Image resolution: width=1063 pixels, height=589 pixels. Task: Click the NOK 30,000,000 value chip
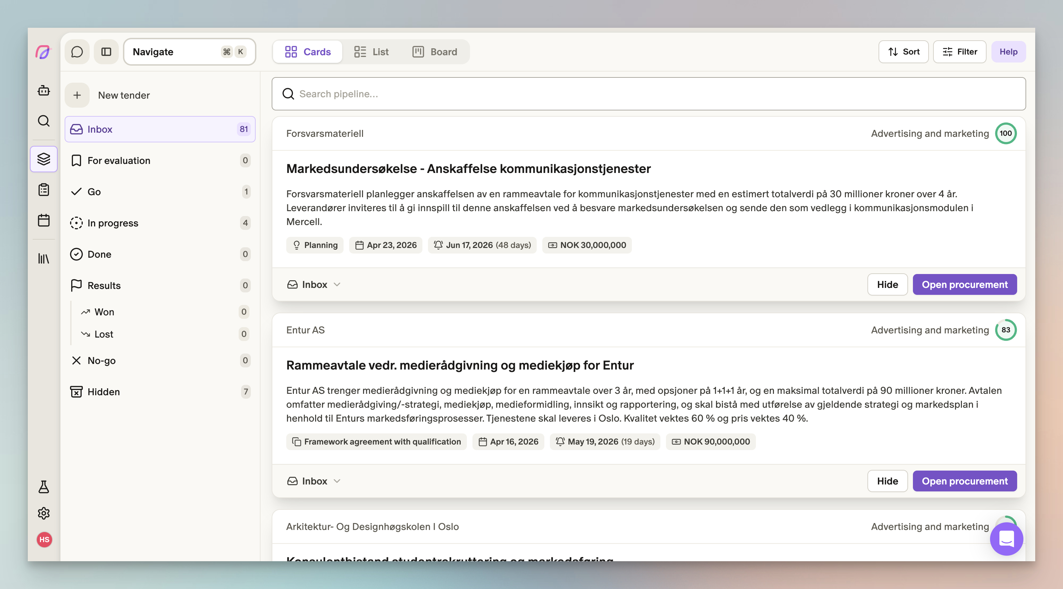pos(587,245)
